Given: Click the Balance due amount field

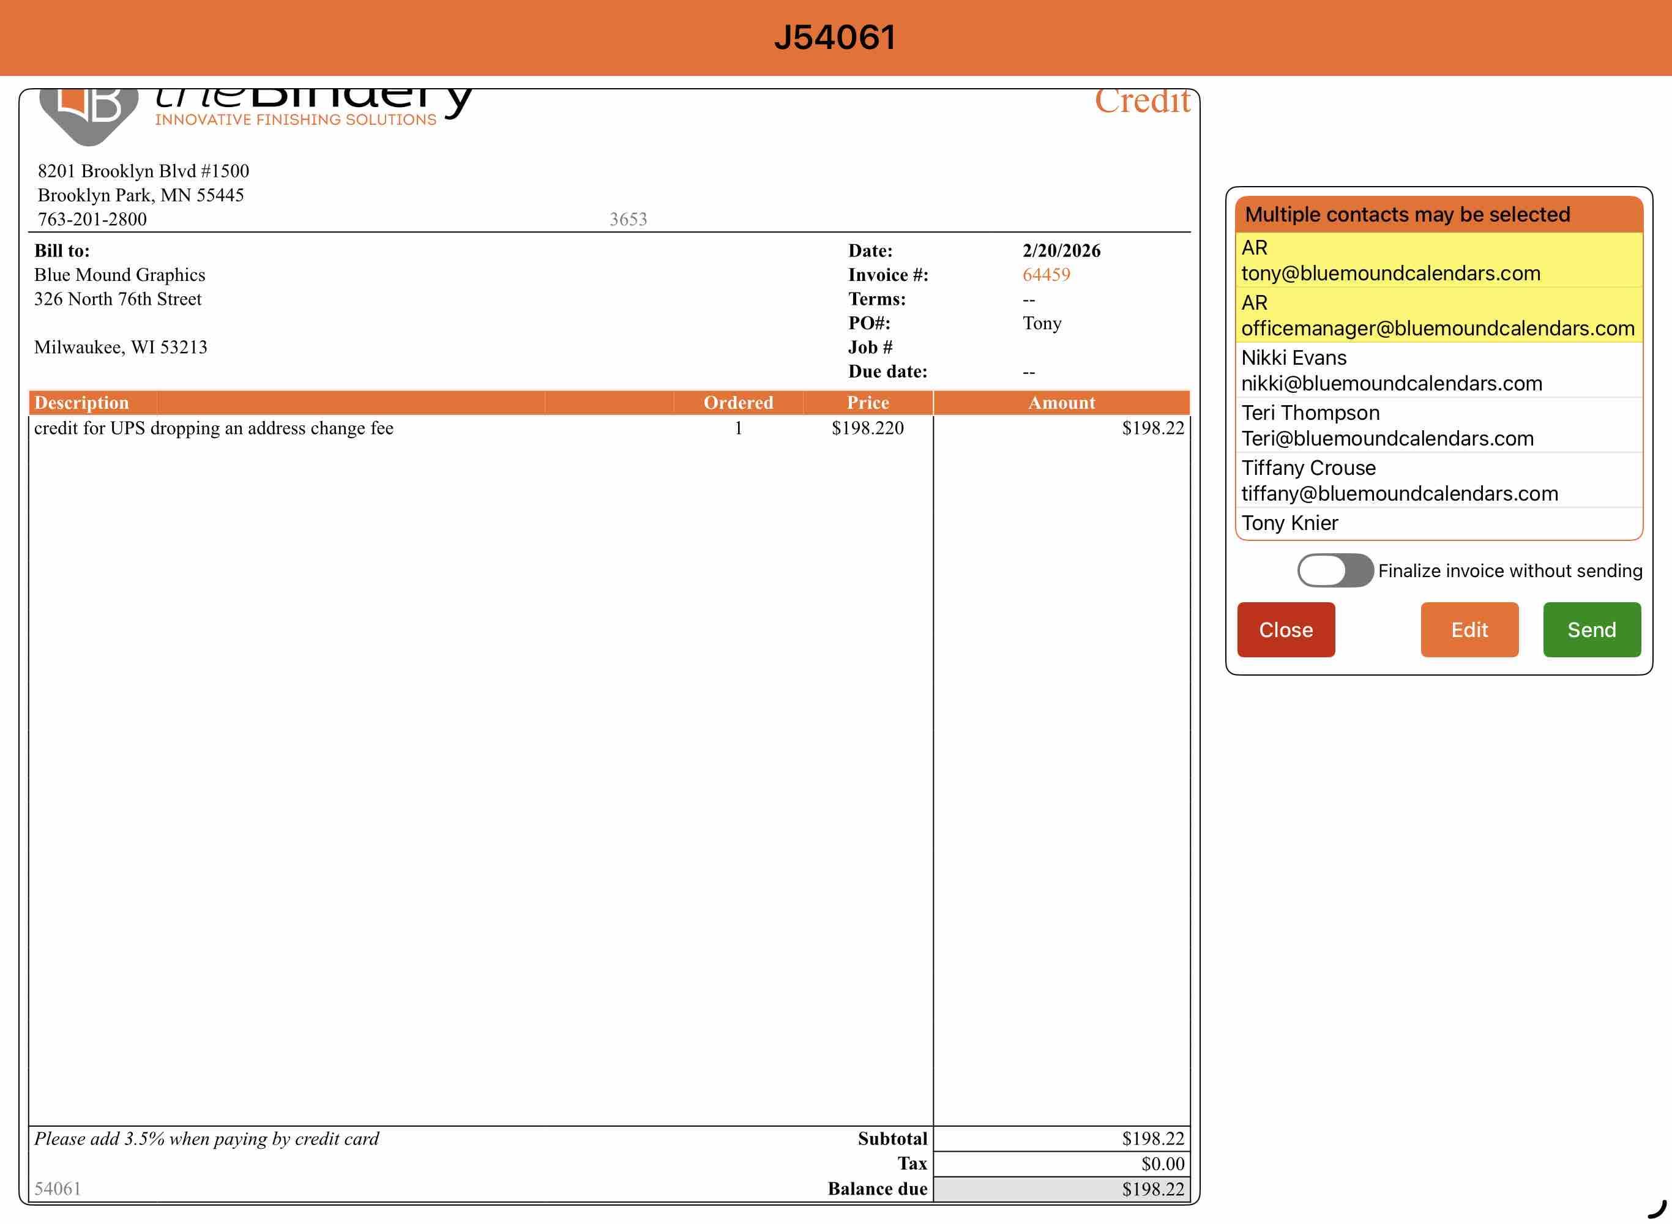Looking at the screenshot, I should point(1061,1189).
